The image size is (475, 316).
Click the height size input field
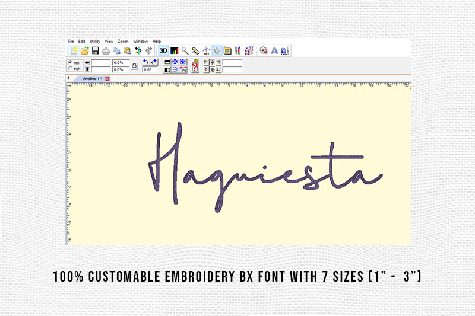pos(101,69)
